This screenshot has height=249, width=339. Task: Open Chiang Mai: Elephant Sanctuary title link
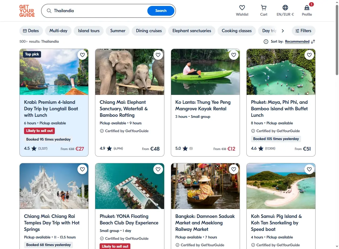pos(124,109)
